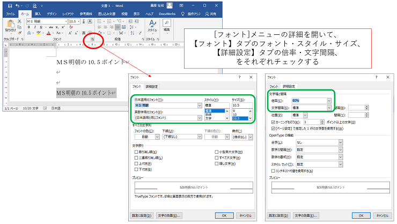Open 倍率 scale dropdown
This screenshot has width=397, height=224.
329,101
